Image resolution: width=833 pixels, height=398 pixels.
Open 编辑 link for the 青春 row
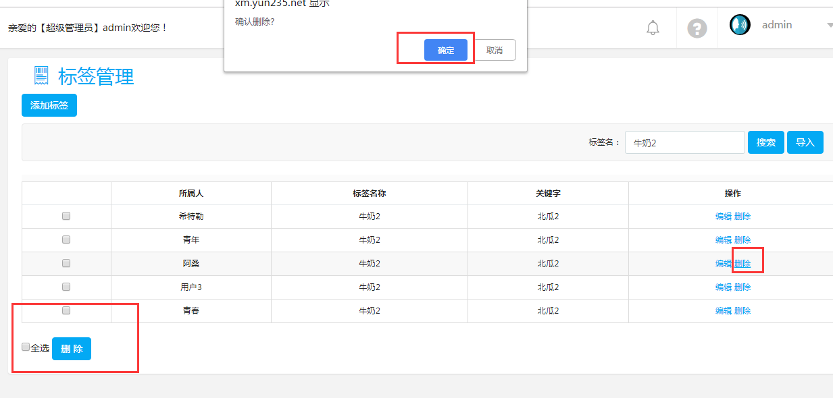click(724, 311)
